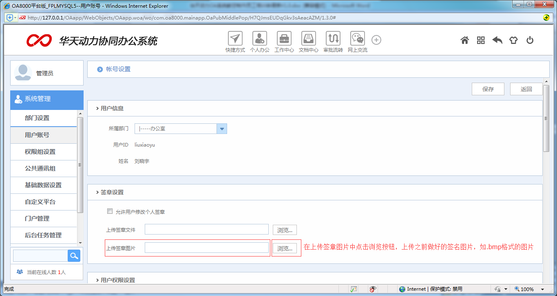Click the plus icon after toolbar icons
Viewport: 557px width, 296px height.
point(376,40)
